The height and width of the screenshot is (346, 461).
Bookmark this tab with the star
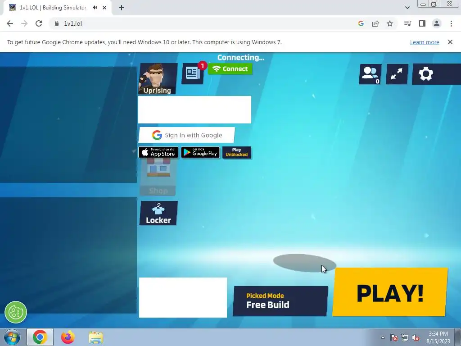[390, 23]
